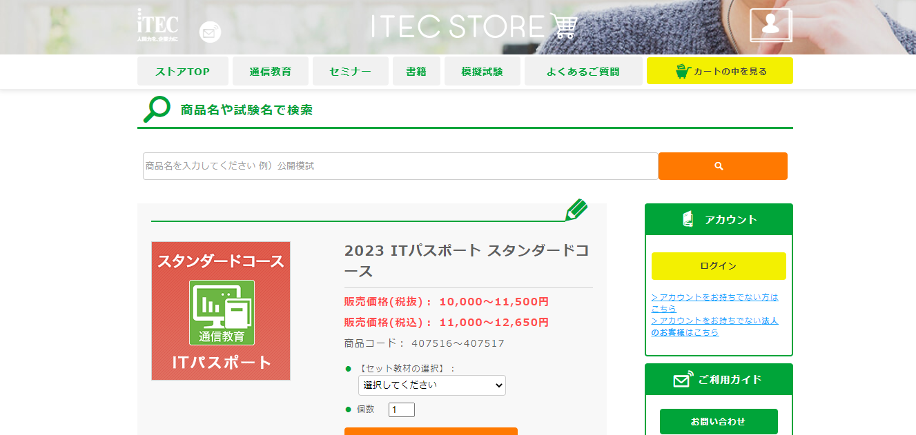Click the green magnifier icon beside search heading
Screen dimensions: 916x435
click(157, 109)
